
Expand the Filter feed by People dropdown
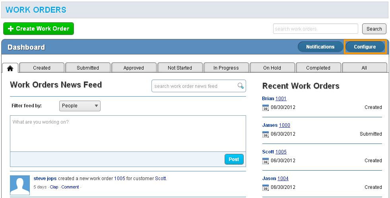pyautogui.click(x=80, y=106)
